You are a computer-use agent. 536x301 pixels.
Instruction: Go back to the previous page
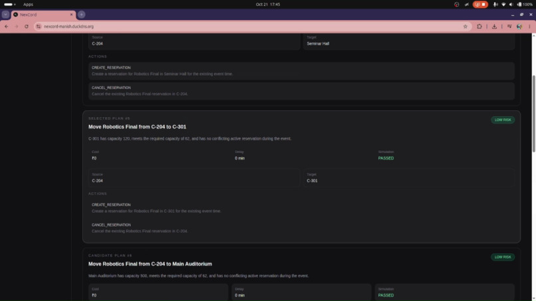pyautogui.click(x=7, y=27)
